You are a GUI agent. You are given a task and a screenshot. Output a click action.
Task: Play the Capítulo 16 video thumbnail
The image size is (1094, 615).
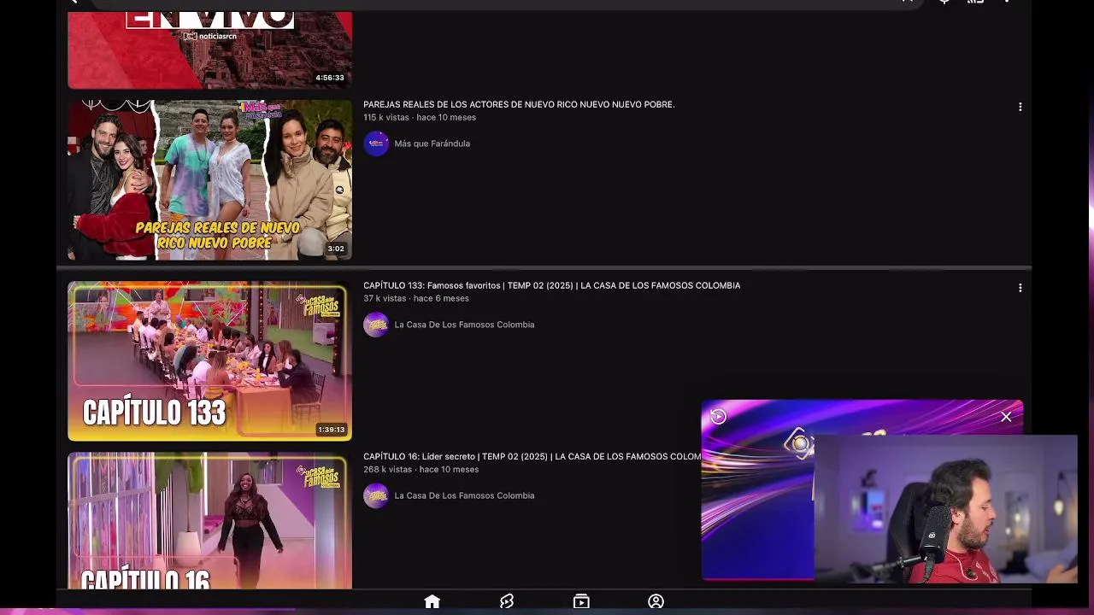(x=209, y=521)
